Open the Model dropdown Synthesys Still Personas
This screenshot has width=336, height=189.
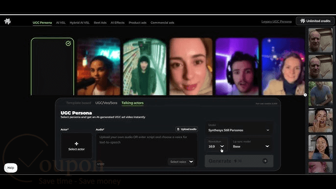pyautogui.click(x=239, y=128)
